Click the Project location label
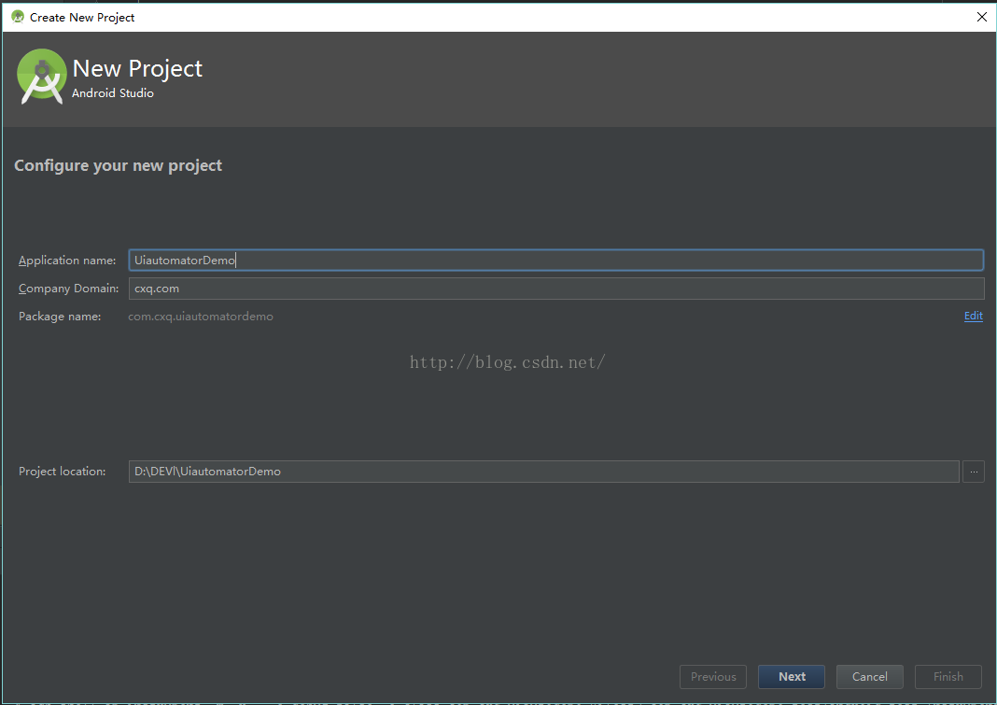Image resolution: width=997 pixels, height=705 pixels. pos(63,472)
